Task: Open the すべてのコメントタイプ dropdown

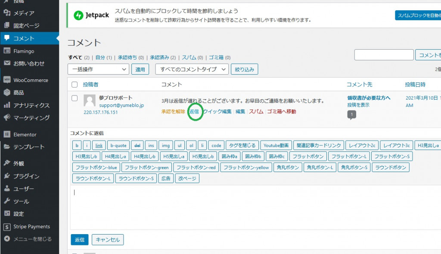Action: [x=192, y=69]
